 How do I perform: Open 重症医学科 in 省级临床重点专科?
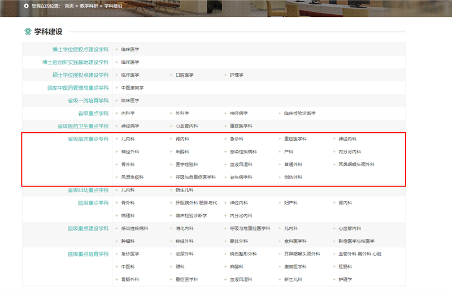click(295, 138)
